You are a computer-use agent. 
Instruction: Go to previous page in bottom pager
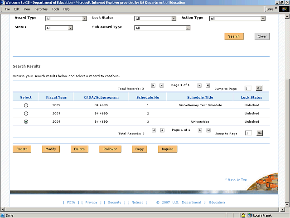pyautogui.click(x=162, y=130)
